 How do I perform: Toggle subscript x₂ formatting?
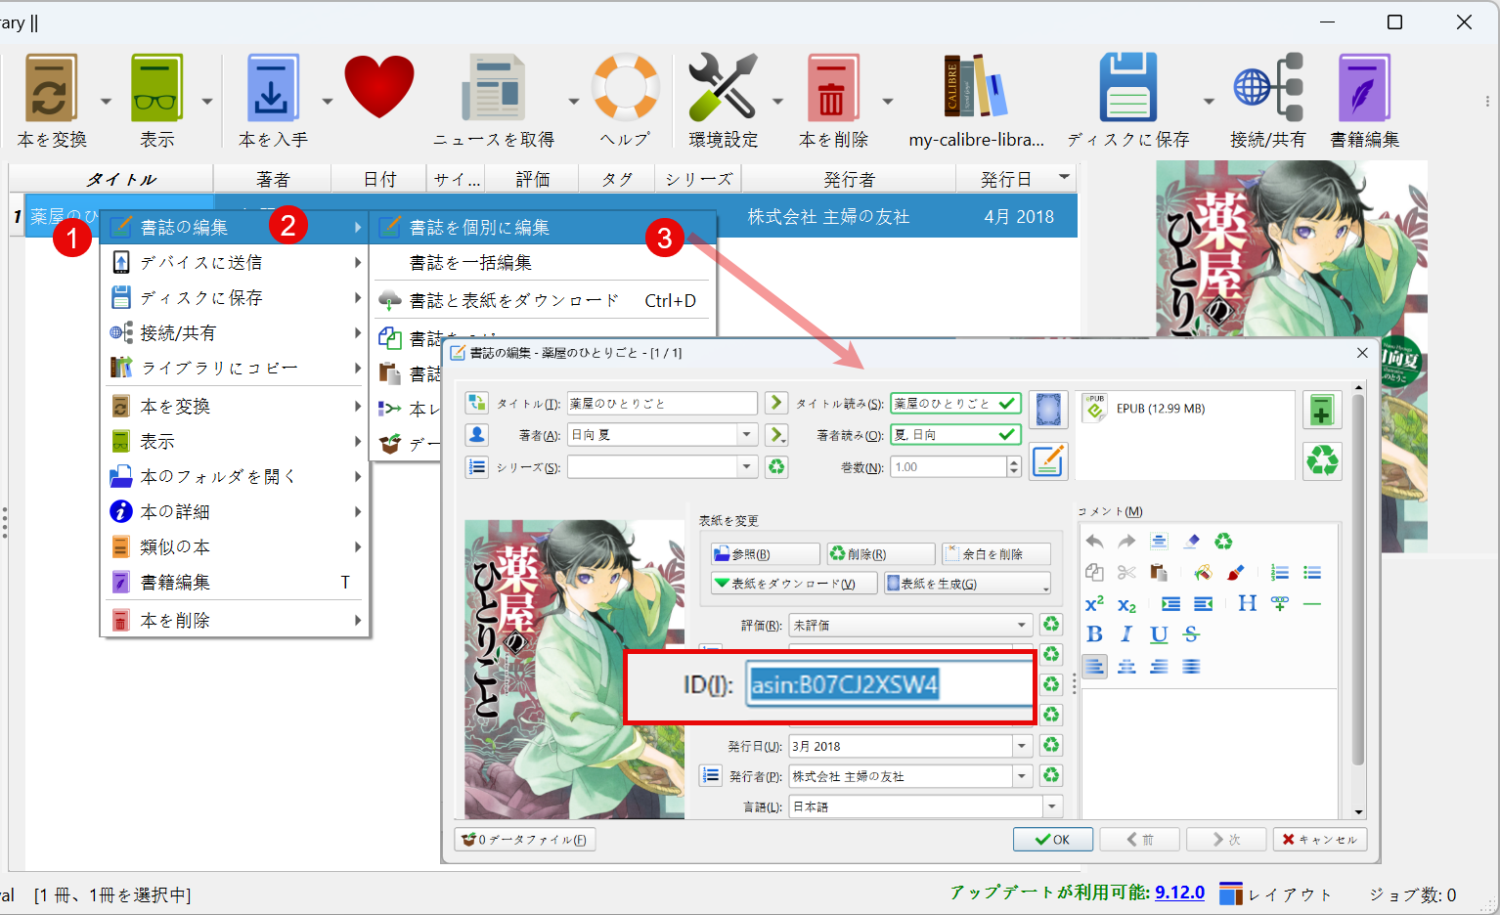pyautogui.click(x=1126, y=604)
